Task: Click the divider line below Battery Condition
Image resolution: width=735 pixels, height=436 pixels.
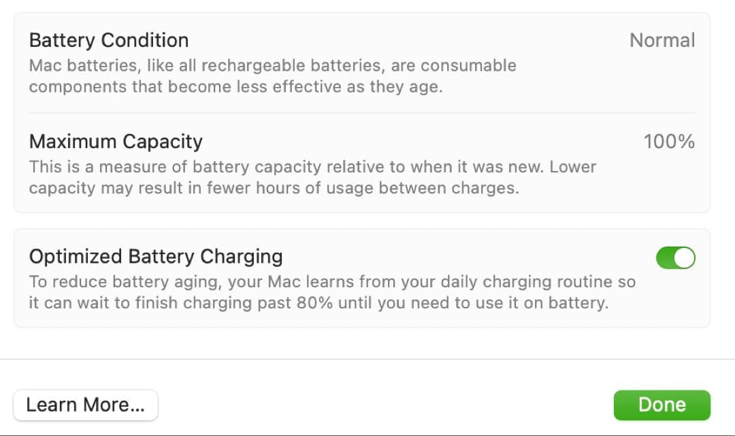Action: (361, 113)
